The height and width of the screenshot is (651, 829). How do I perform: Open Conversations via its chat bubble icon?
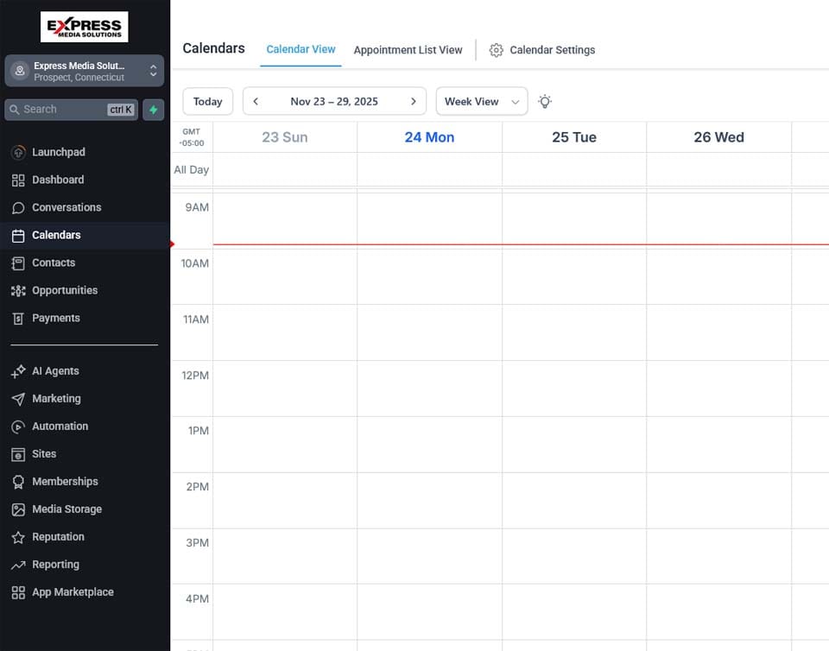point(18,207)
